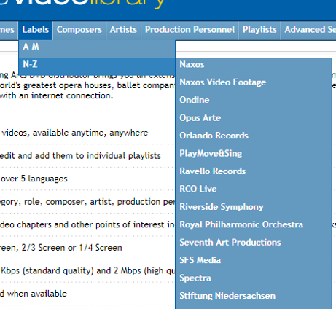Select the Opus Arte label
Image resolution: width=336 pixels, height=309 pixels.
[254, 118]
